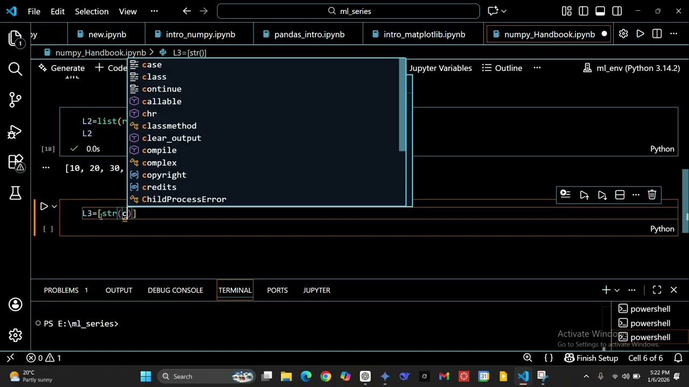
Task: Open File Explorer from the taskbar
Action: [x=286, y=376]
